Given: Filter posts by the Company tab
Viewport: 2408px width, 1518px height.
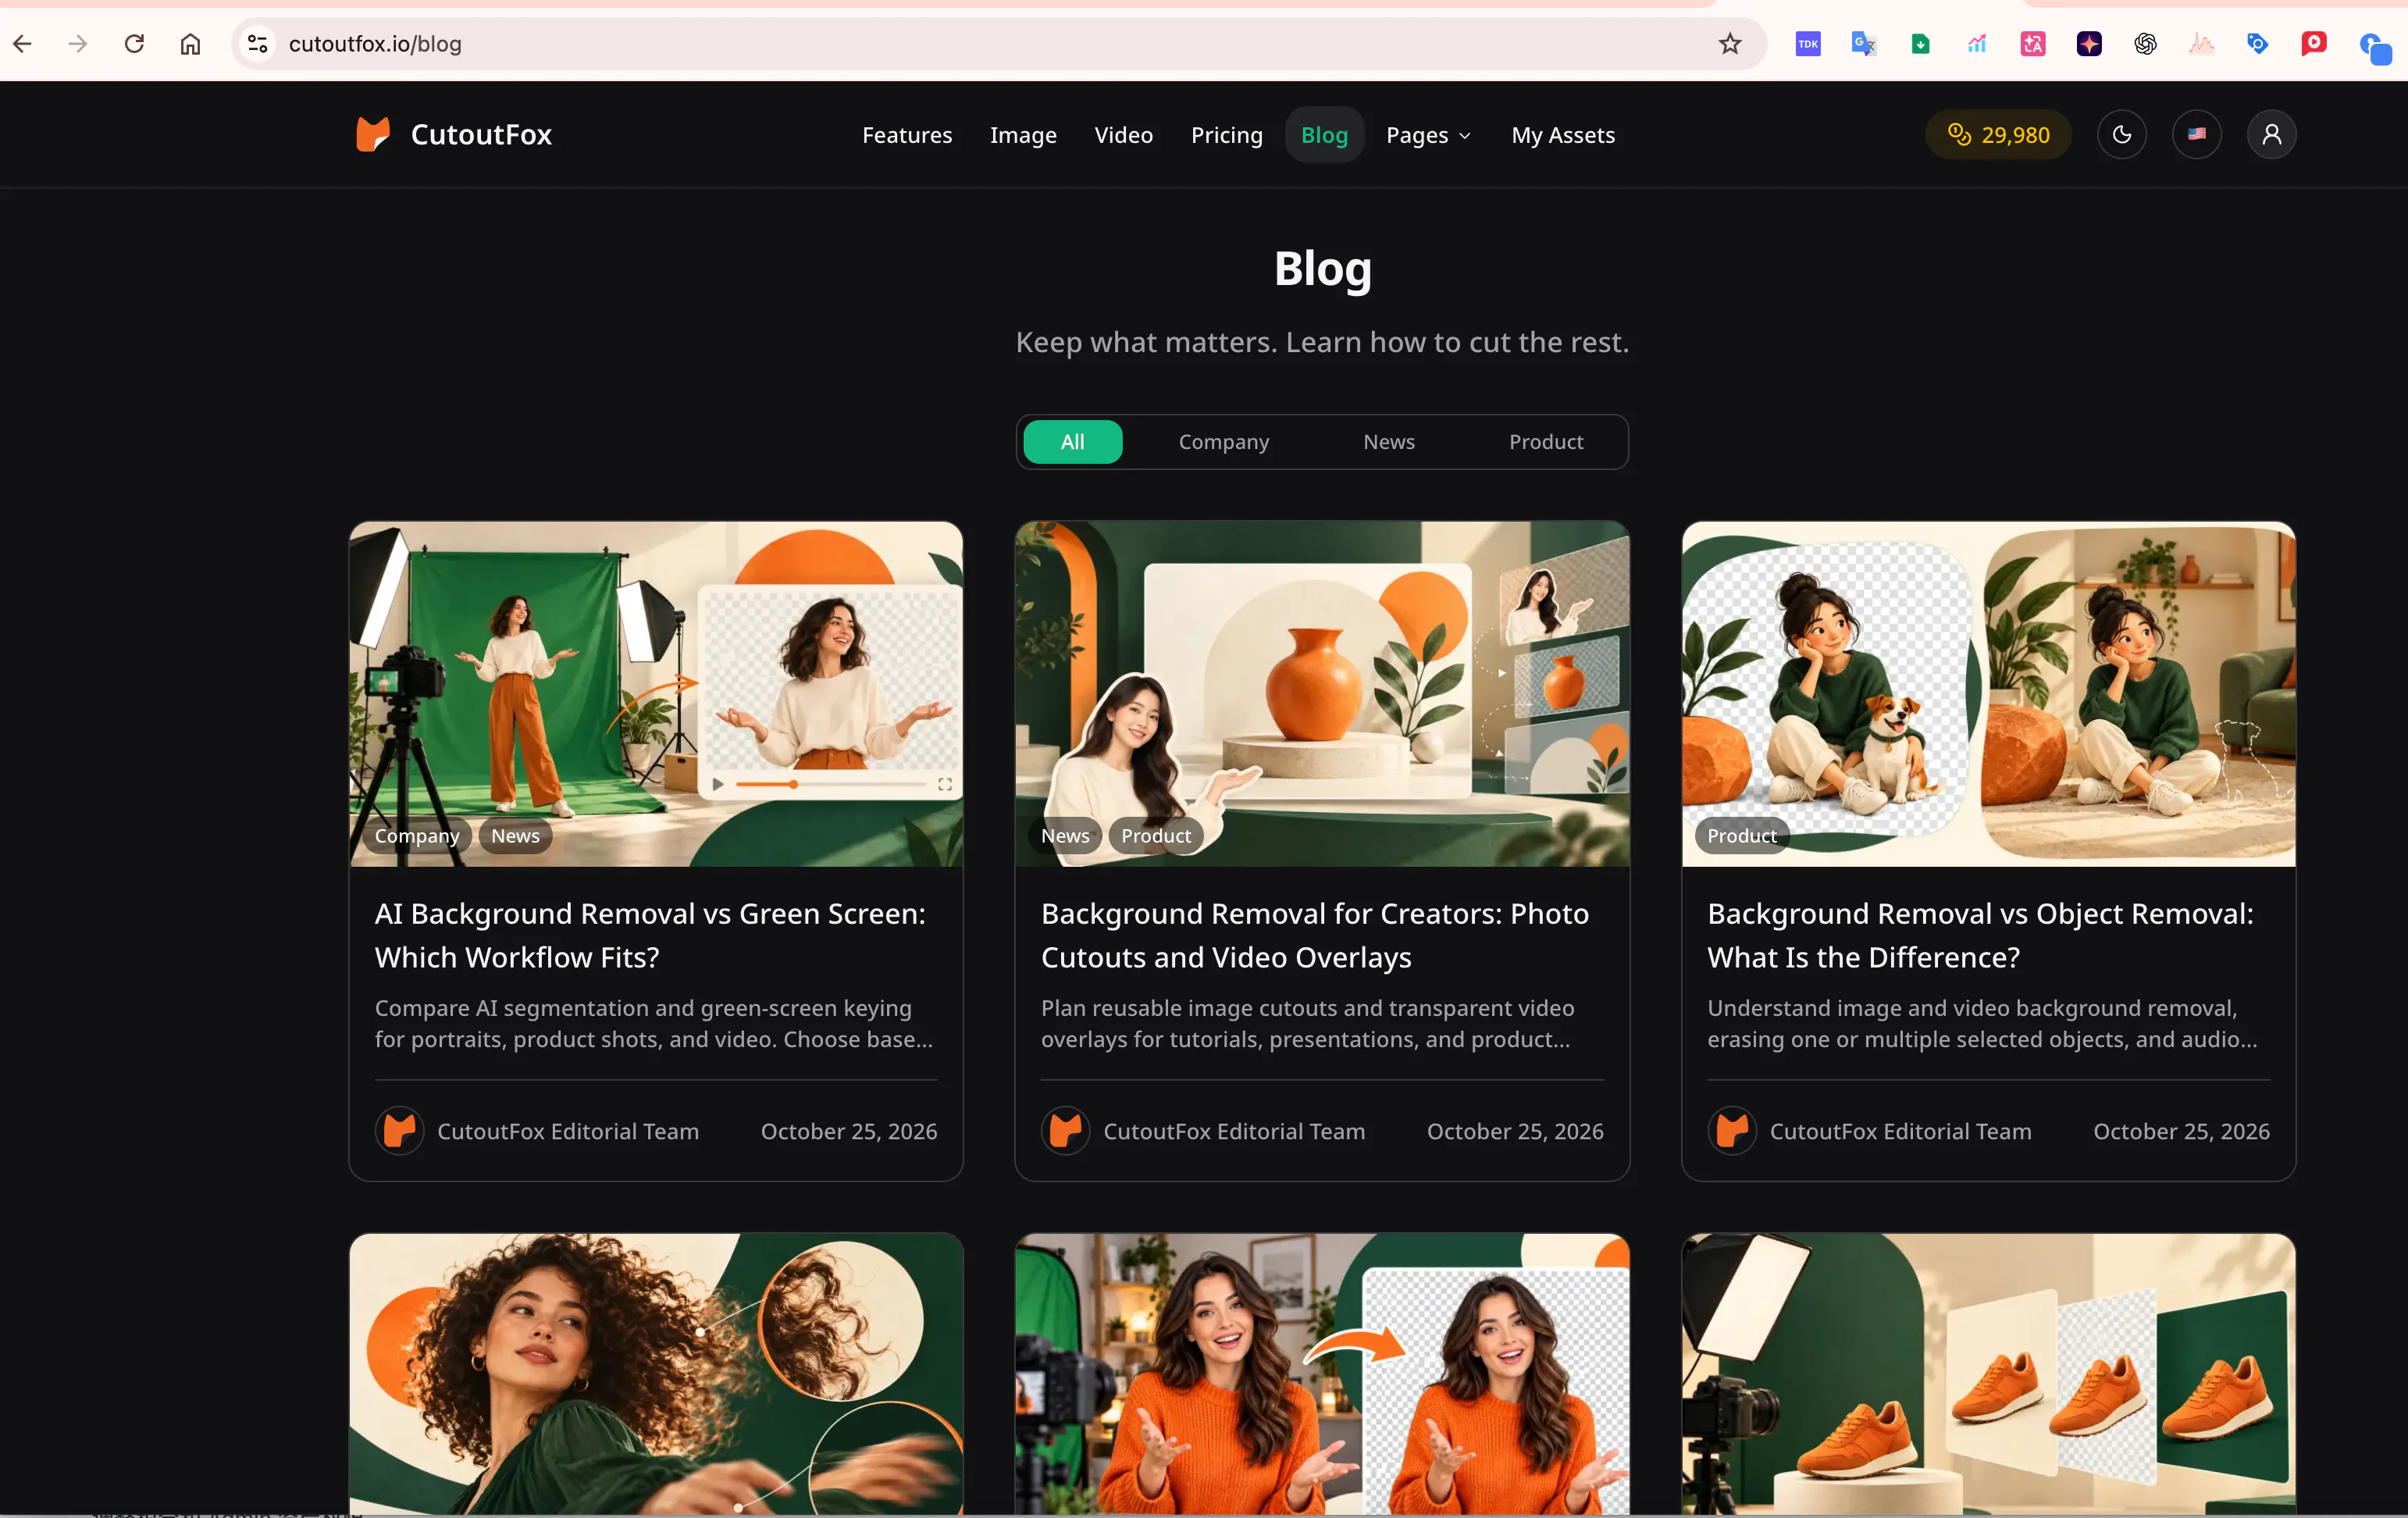Looking at the screenshot, I should click(x=1223, y=441).
